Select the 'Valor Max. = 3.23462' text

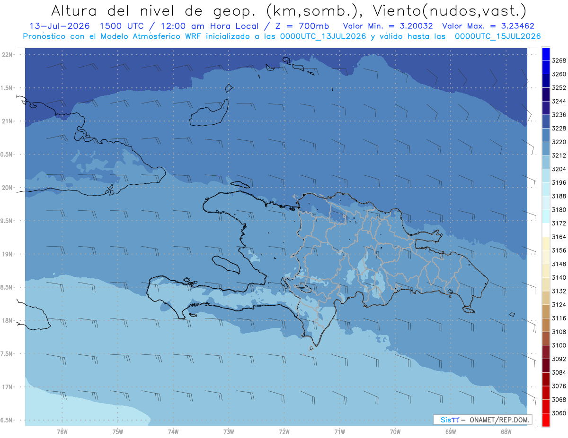489,26
